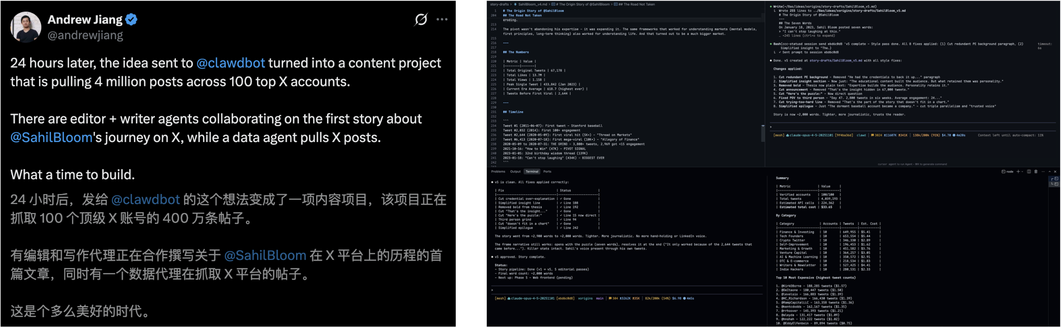
Task: Open the @andrewjiang handle link
Action: coord(85,35)
